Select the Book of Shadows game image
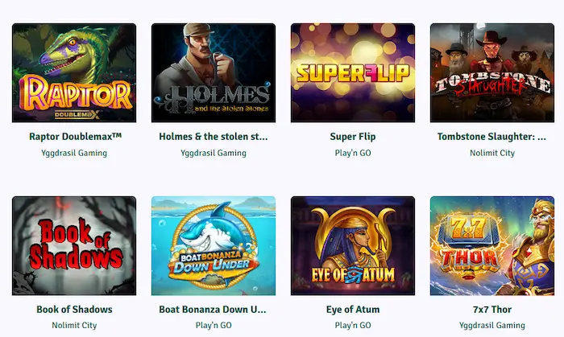This screenshot has height=337, width=564. (x=74, y=245)
